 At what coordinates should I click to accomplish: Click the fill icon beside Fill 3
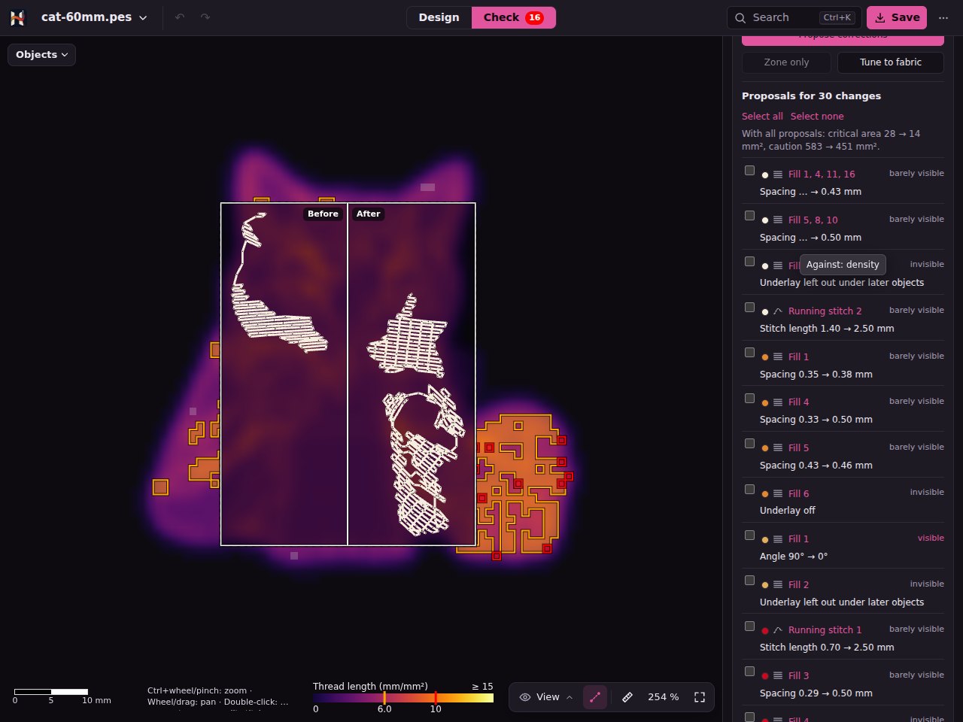778,676
